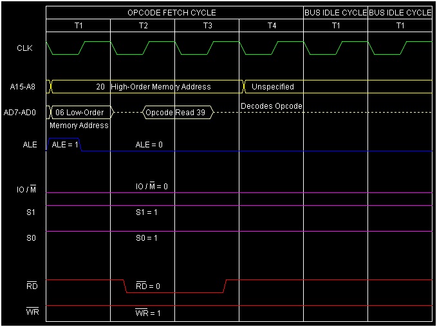Click the 'IO / M = 0' annotation

[x=152, y=186]
